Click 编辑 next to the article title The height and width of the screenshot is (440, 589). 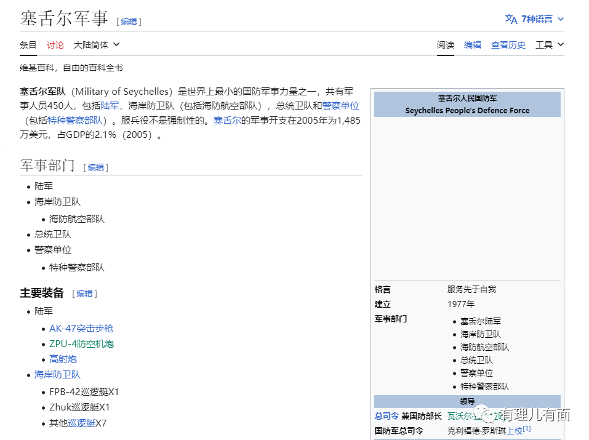click(129, 21)
